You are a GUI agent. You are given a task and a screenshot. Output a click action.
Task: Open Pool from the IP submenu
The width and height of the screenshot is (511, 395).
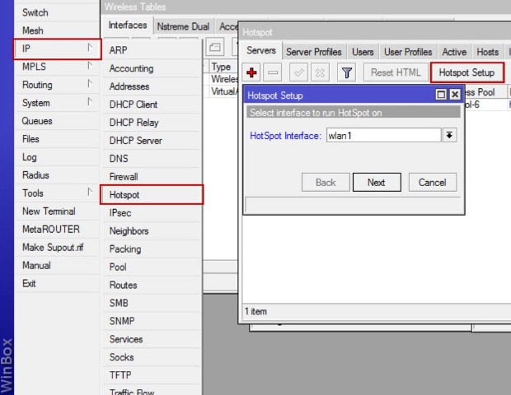152,267
